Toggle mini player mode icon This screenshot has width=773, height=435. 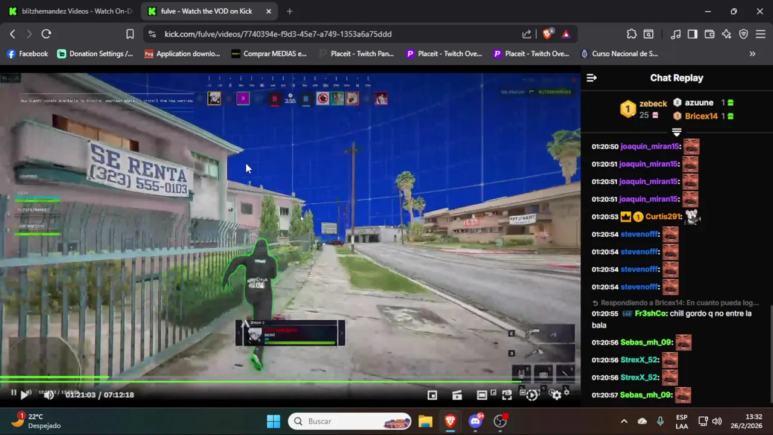(432, 395)
